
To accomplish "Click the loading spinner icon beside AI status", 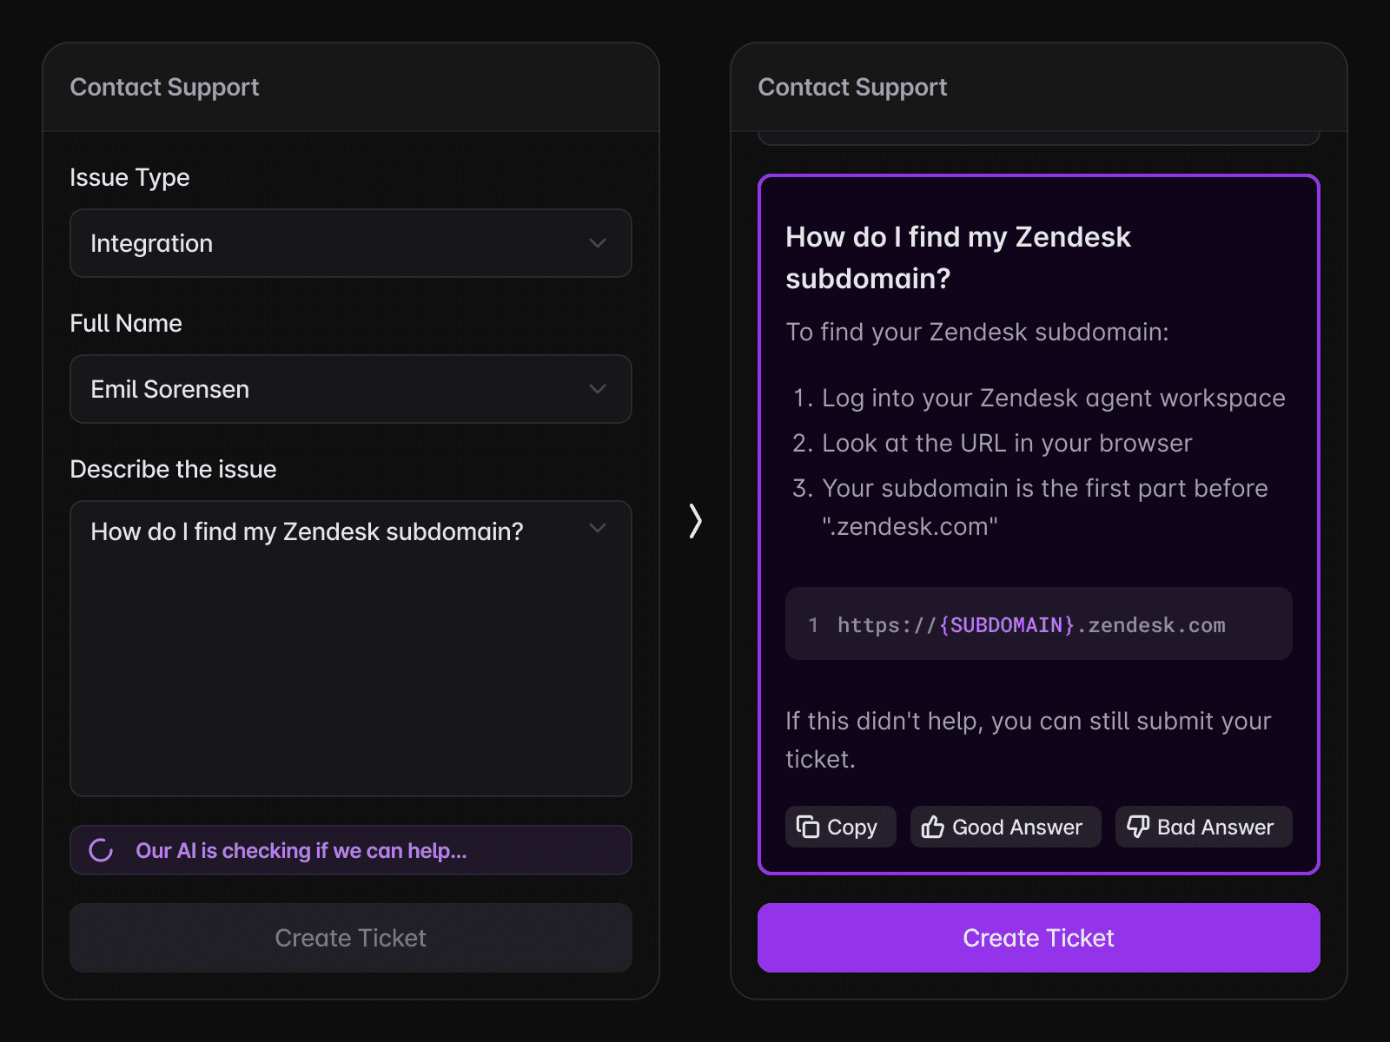I will tap(102, 851).
